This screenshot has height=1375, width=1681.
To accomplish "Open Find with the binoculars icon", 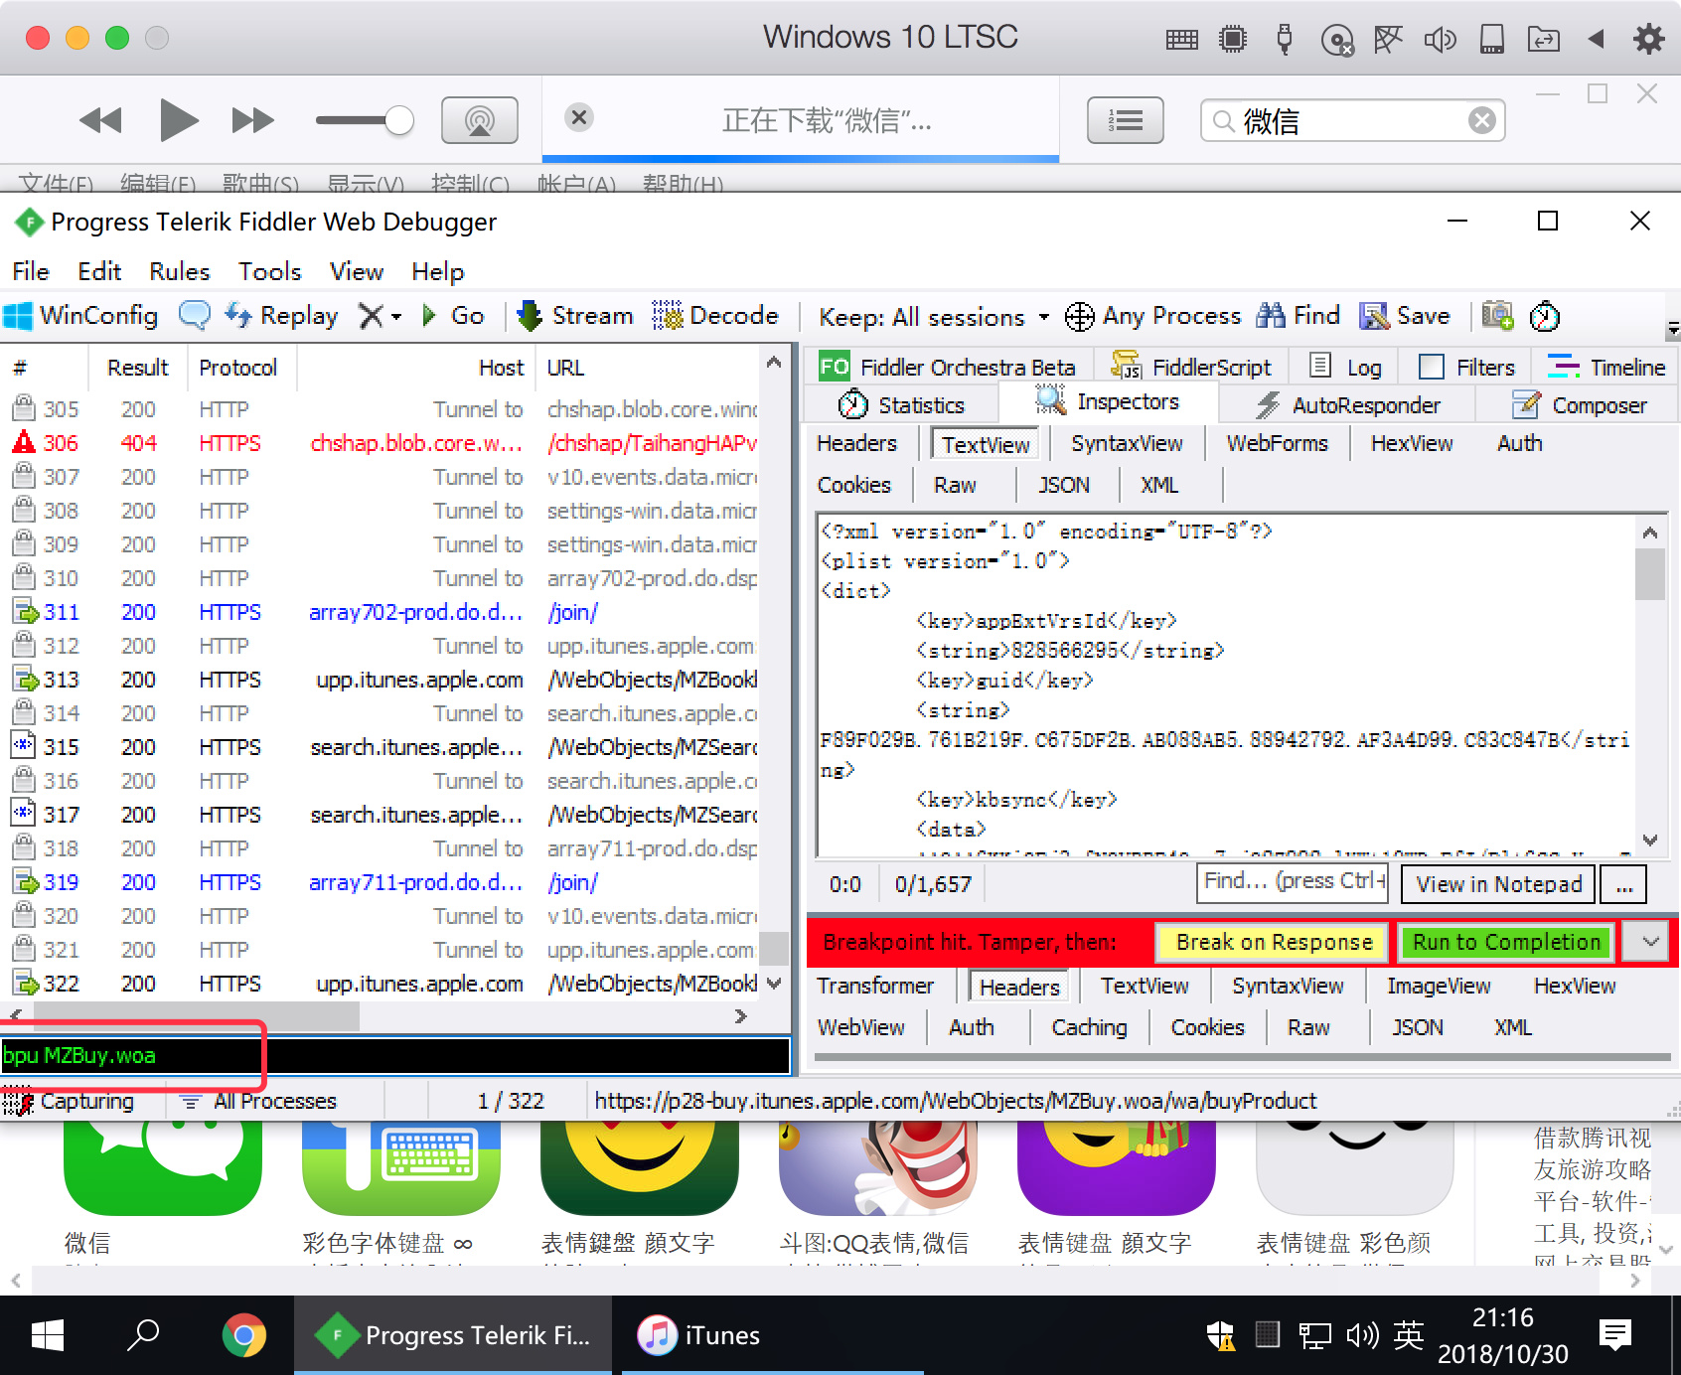I will click(x=1298, y=316).
